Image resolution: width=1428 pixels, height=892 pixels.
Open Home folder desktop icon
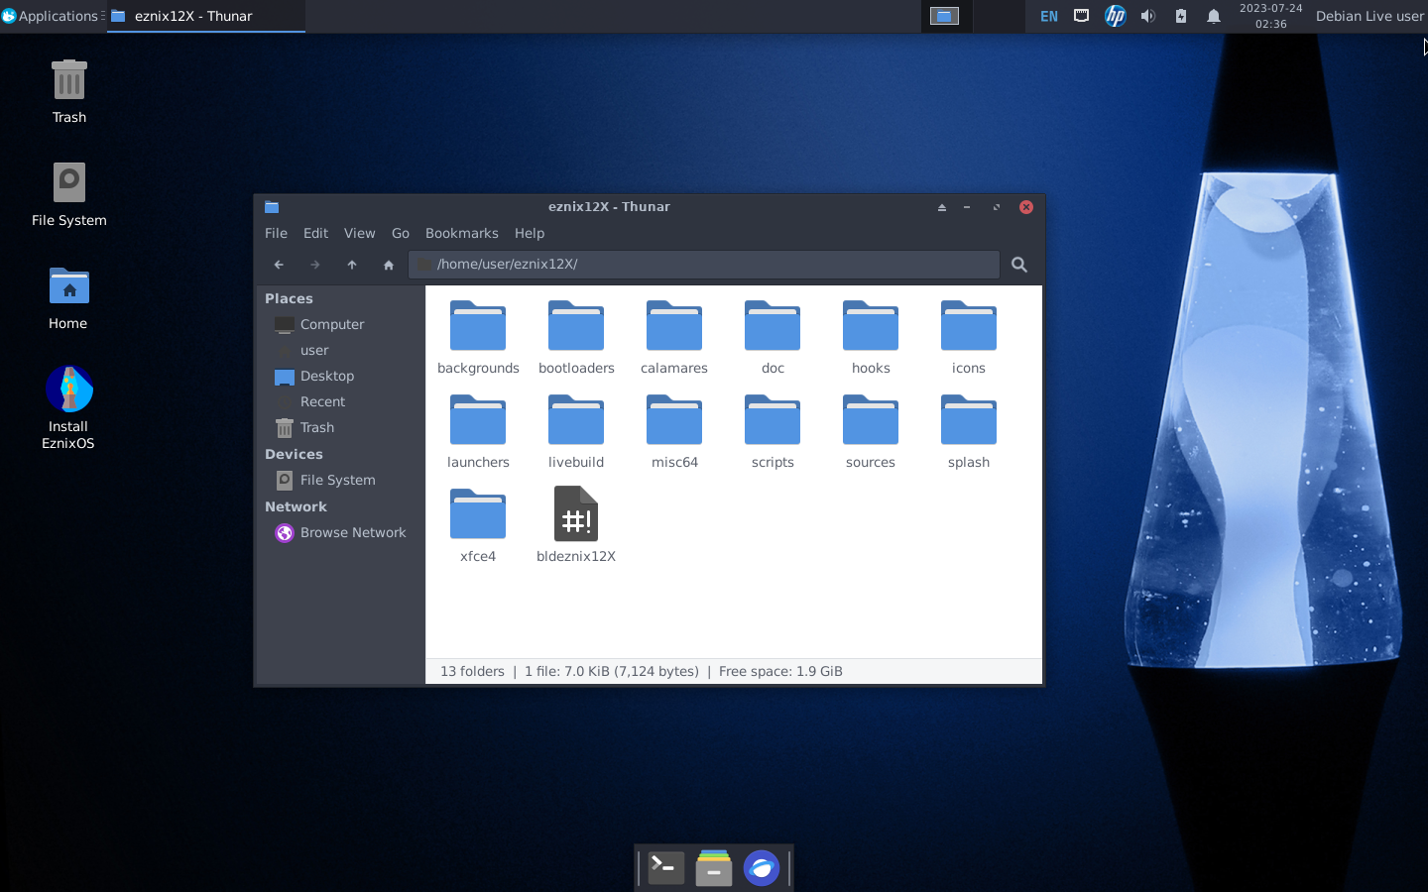(x=69, y=286)
